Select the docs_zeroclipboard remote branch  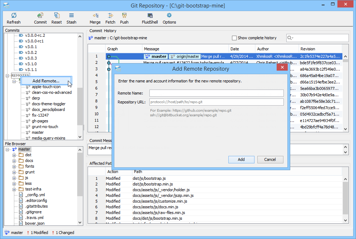[x=48, y=110]
